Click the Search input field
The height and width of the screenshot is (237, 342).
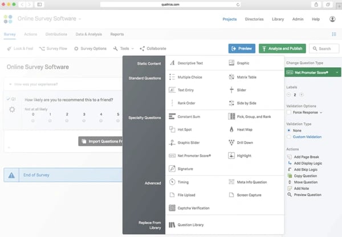tap(325, 48)
